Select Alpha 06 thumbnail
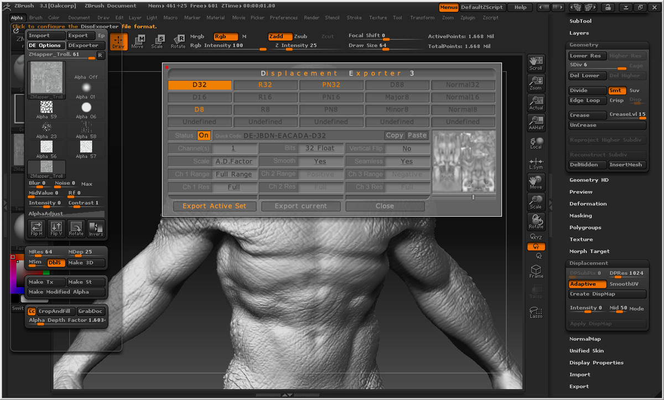The image size is (664, 400). (86, 110)
